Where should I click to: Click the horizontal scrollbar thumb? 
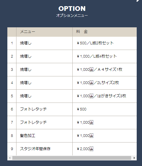[72, 158]
